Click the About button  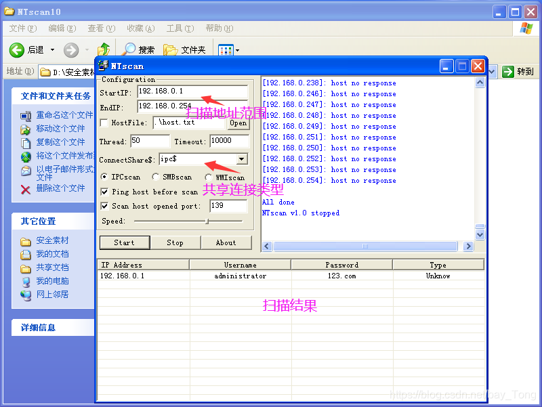(x=226, y=242)
